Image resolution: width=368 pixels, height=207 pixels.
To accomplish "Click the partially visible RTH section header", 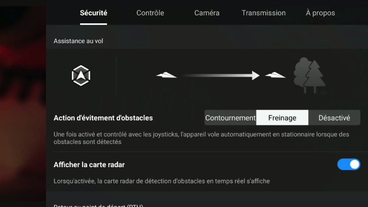I will point(98,205).
